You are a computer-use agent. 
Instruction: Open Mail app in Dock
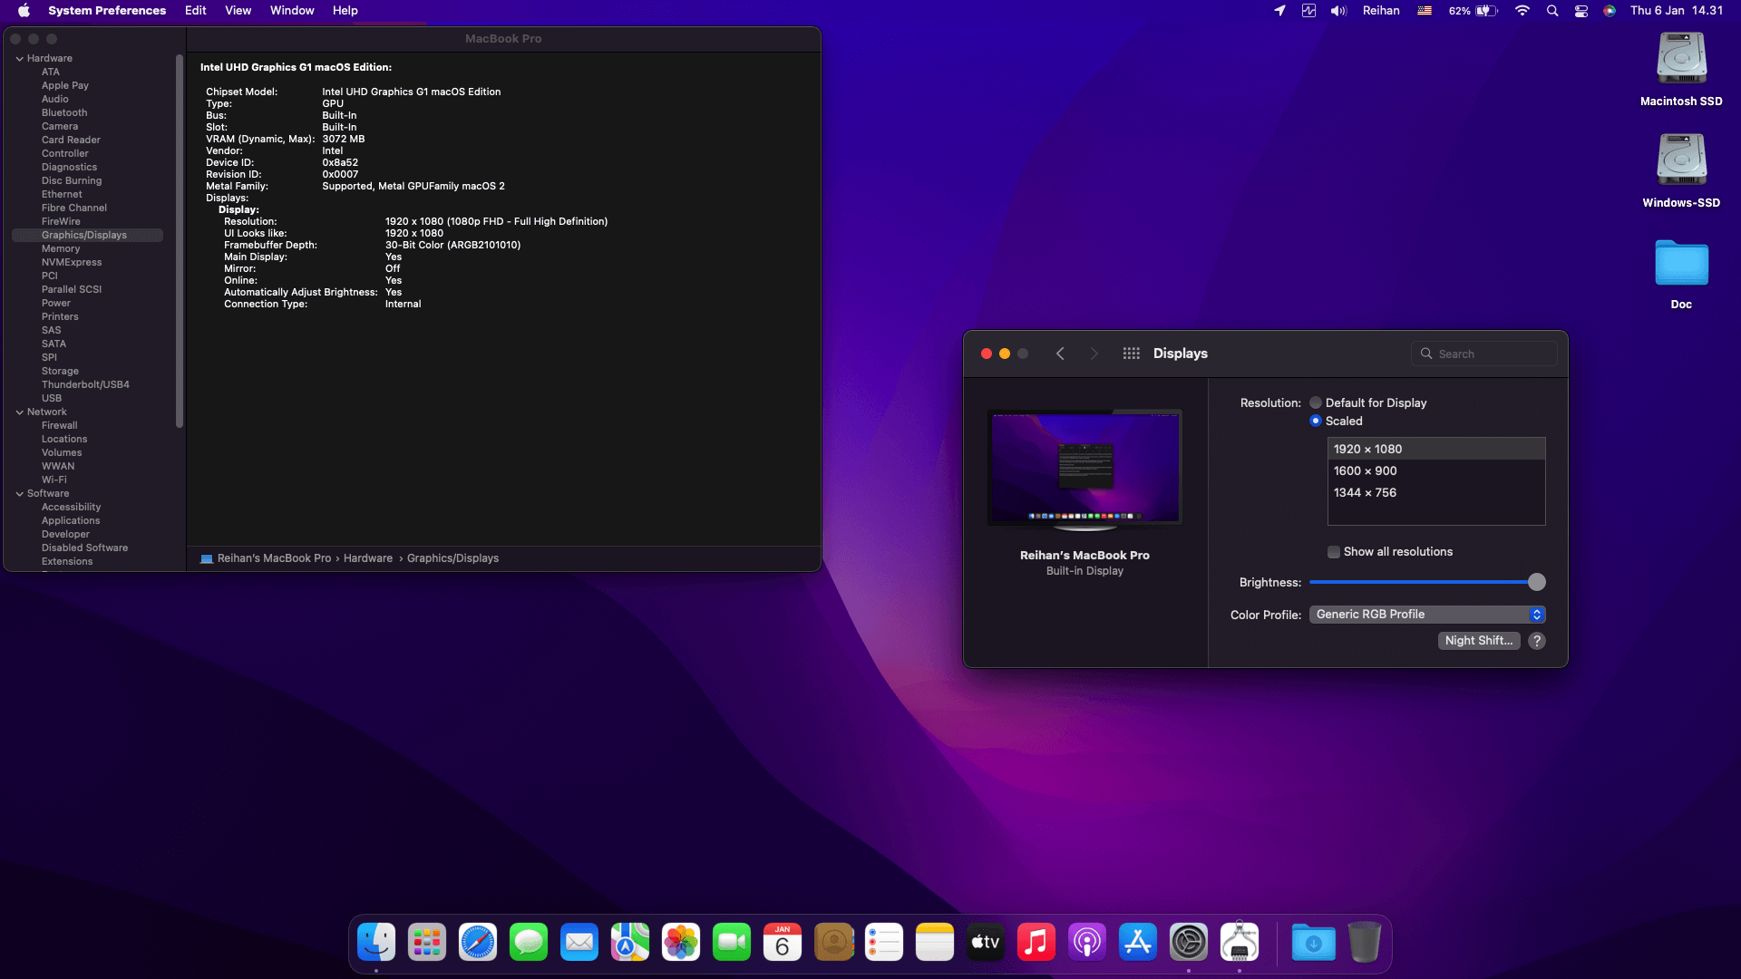pos(579,943)
